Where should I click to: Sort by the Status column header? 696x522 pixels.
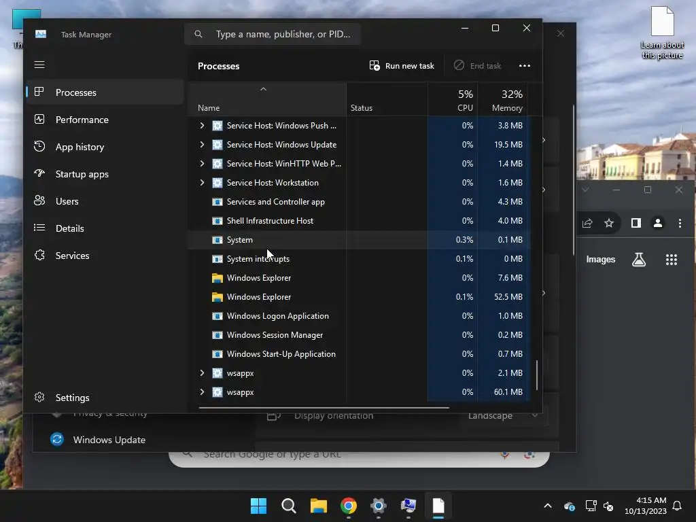[387, 99]
